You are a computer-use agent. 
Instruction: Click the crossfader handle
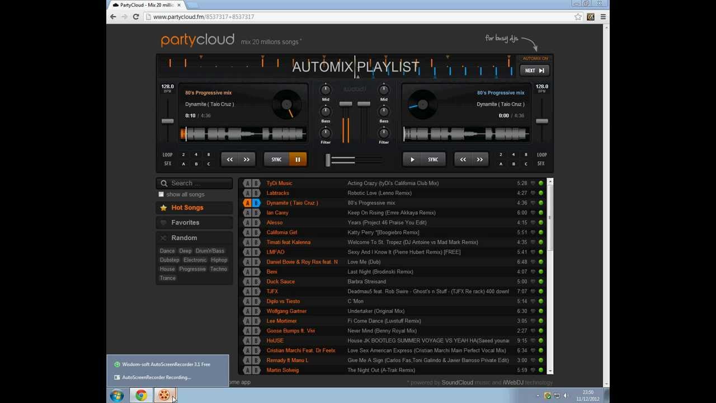pyautogui.click(x=328, y=160)
